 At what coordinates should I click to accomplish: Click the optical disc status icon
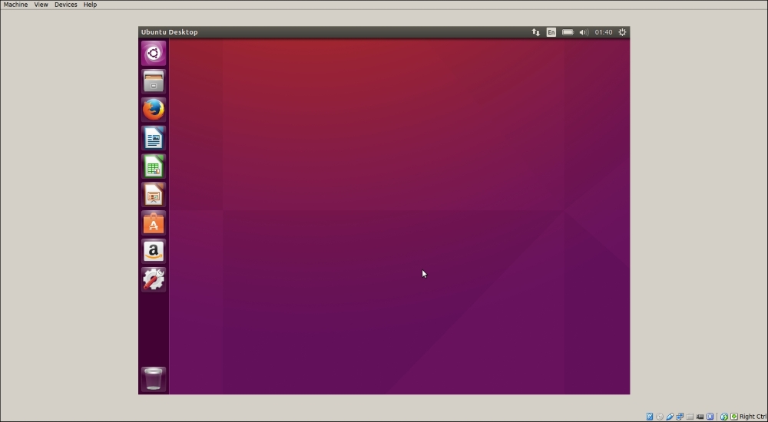point(659,417)
